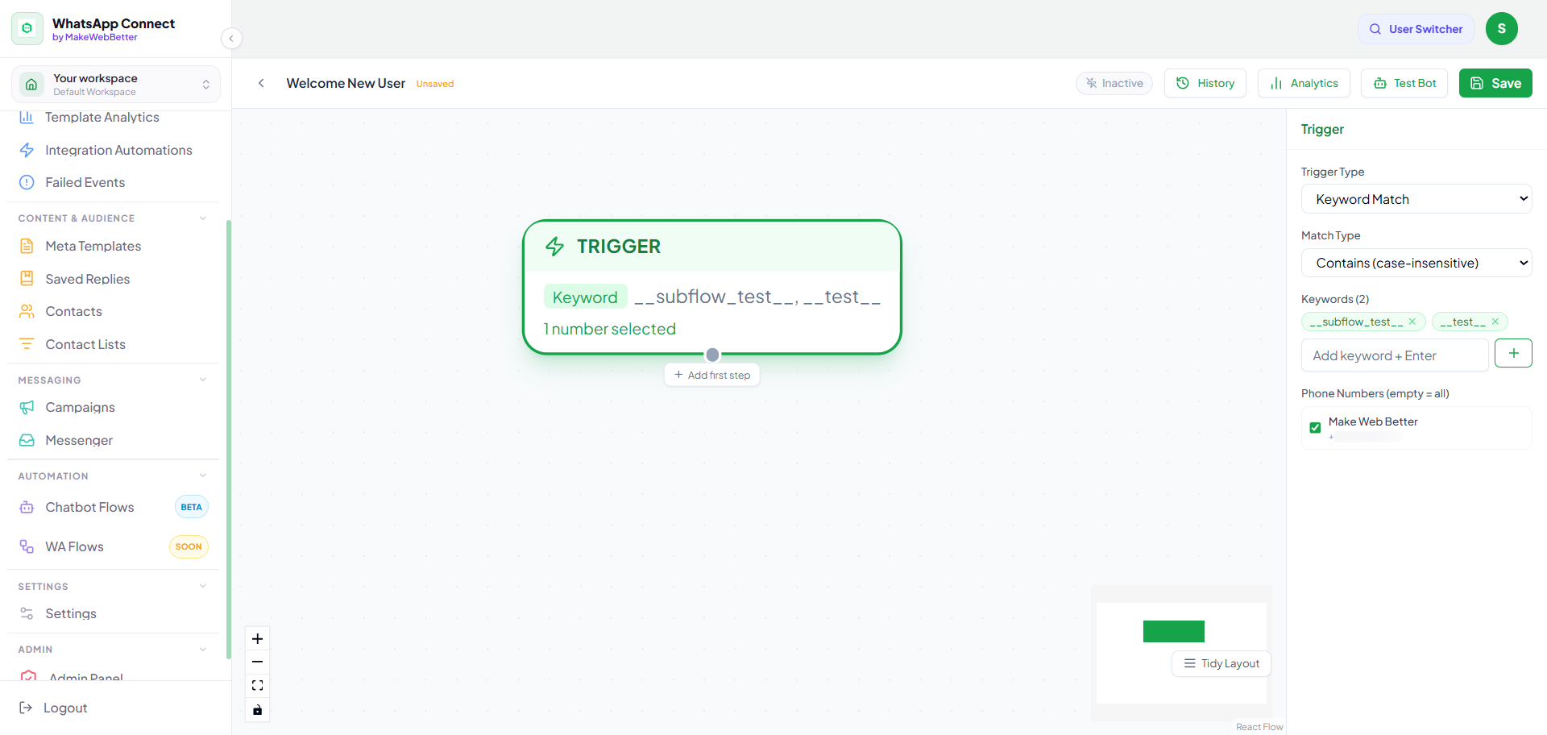
Task: Click the SOON badge on WA Flows
Action: pos(189,546)
